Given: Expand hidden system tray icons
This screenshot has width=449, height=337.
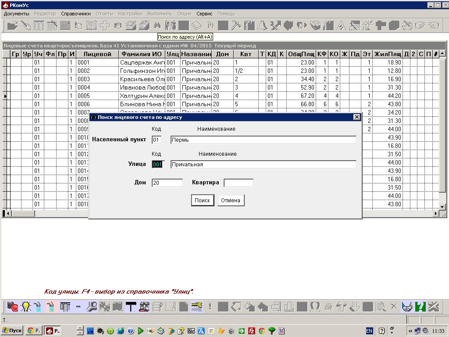Looking at the screenshot, I should 410,330.
